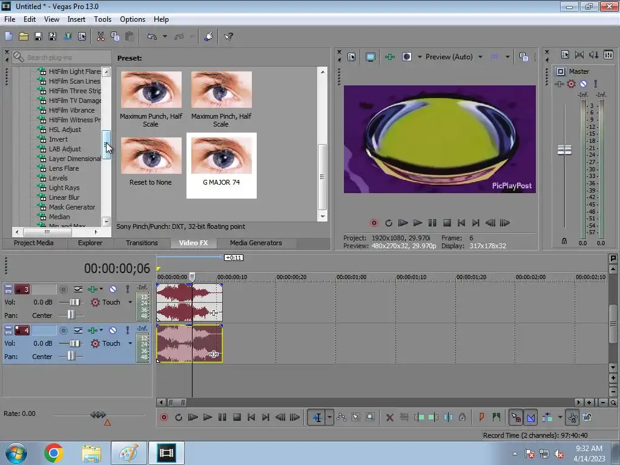Image resolution: width=620 pixels, height=465 pixels.
Task: Select the Normal Edit tool
Action: pos(317,417)
